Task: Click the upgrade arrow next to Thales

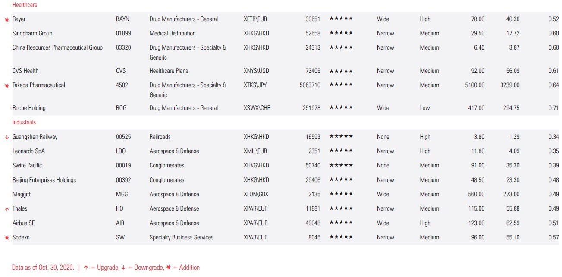Action: pos(6,209)
